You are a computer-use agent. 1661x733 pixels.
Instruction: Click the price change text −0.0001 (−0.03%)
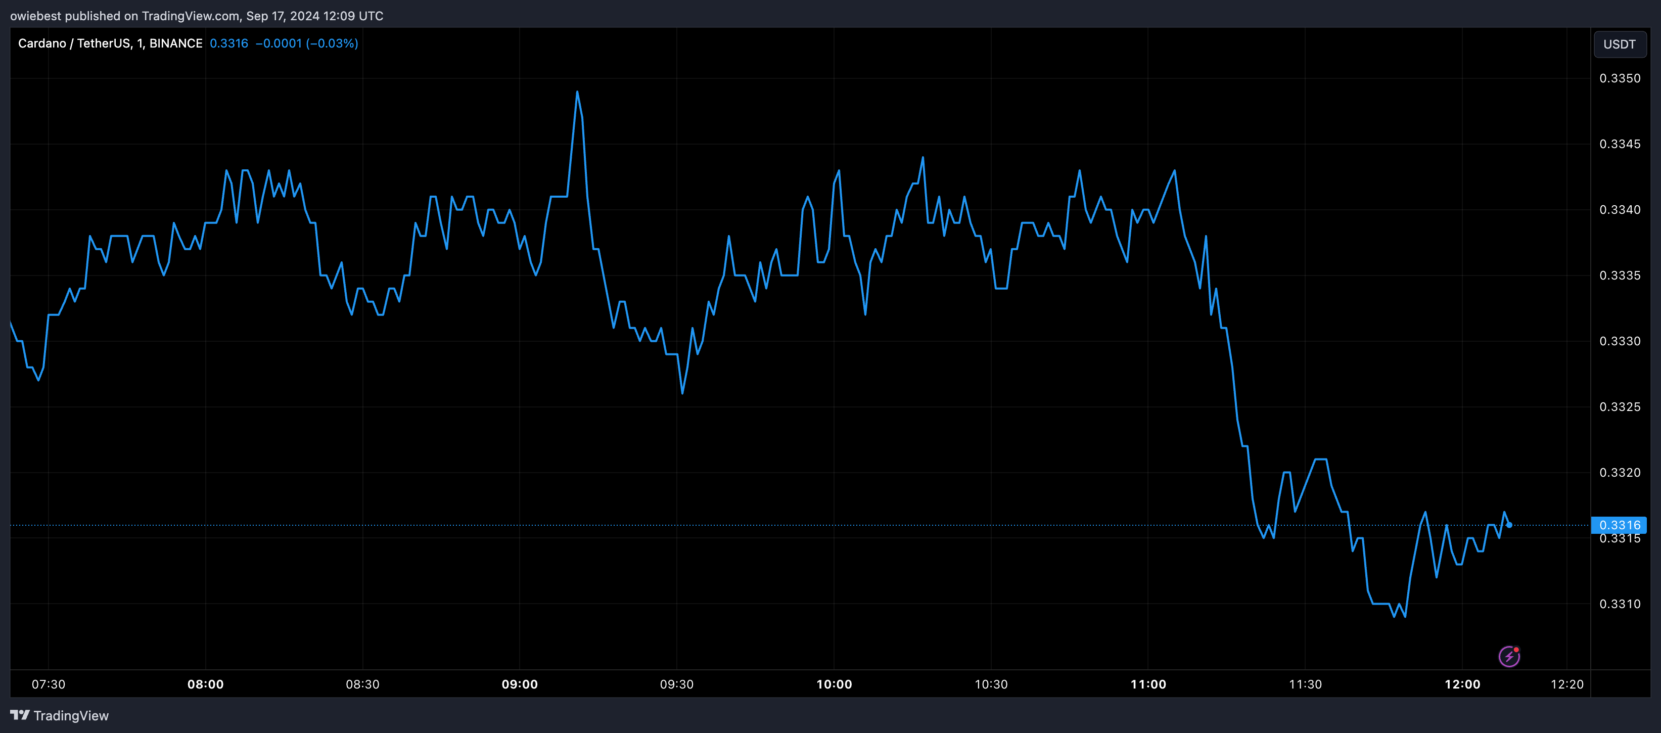click(x=306, y=43)
